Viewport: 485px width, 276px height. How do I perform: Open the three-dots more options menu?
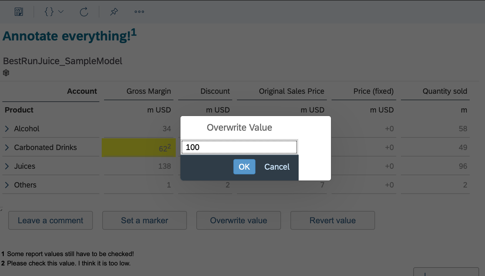coord(139,12)
